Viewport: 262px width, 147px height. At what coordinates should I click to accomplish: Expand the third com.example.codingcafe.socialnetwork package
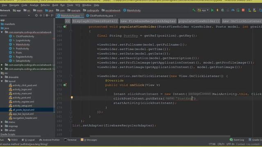(2, 69)
